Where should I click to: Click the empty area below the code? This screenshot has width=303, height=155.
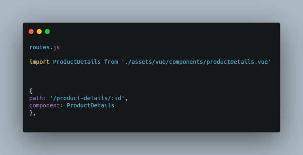151,124
